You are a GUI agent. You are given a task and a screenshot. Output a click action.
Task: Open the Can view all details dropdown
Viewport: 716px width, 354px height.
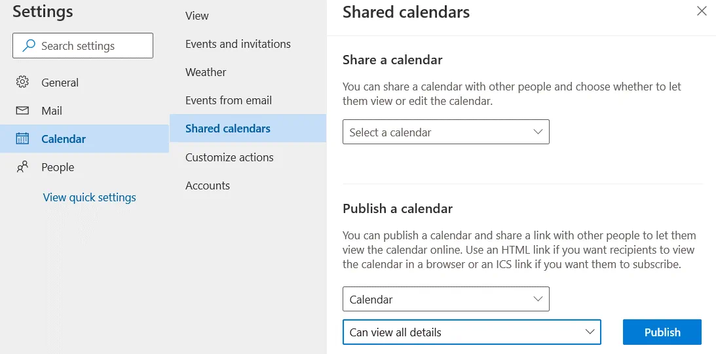point(471,332)
